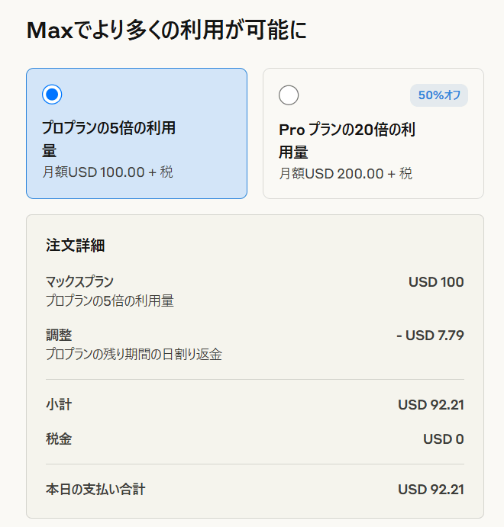Click the 調整 adjustment label

click(59, 335)
